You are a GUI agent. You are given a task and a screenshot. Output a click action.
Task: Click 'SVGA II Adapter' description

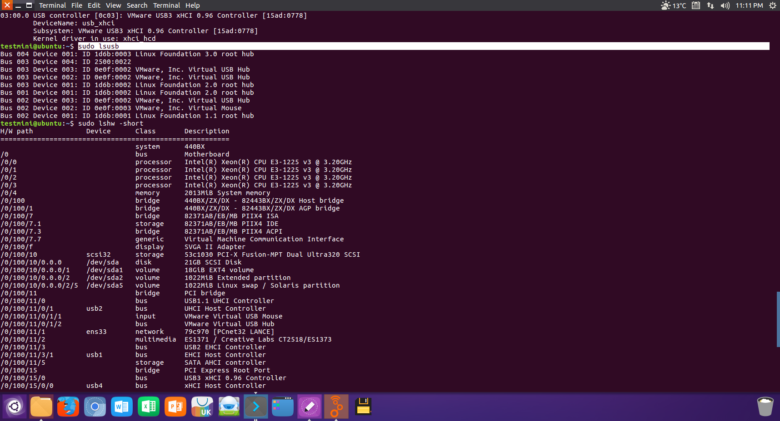click(215, 247)
